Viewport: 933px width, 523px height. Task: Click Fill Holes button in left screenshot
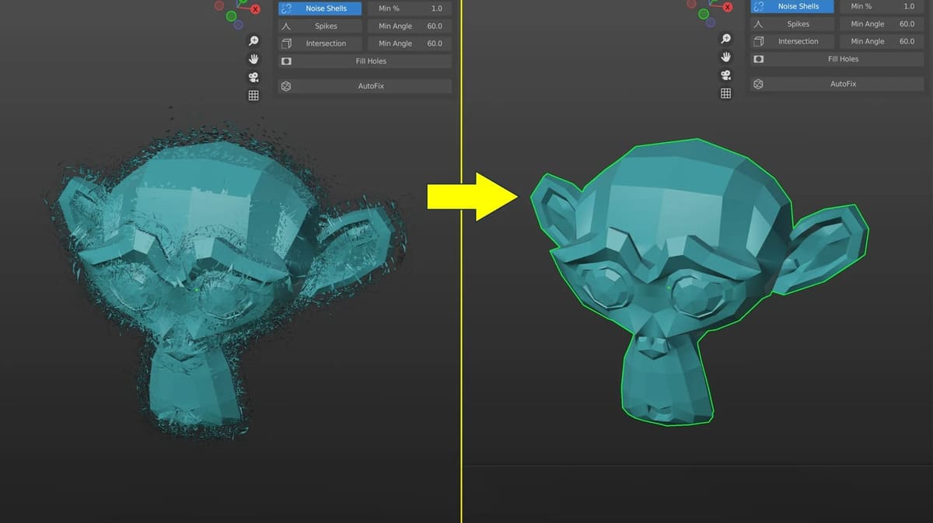coord(365,61)
